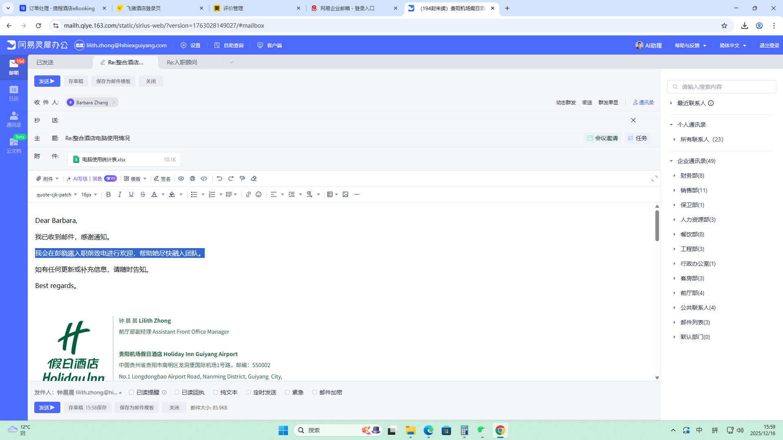Switch to the 已发送 tab
The image size is (783, 440).
(45, 62)
